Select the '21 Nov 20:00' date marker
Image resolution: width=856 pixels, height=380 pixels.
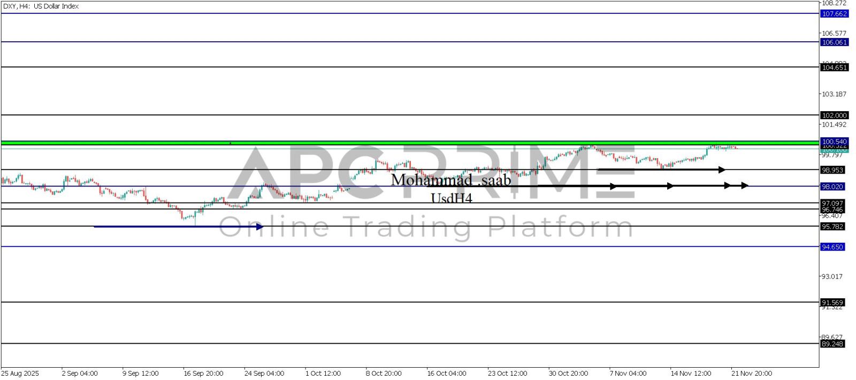(752, 374)
